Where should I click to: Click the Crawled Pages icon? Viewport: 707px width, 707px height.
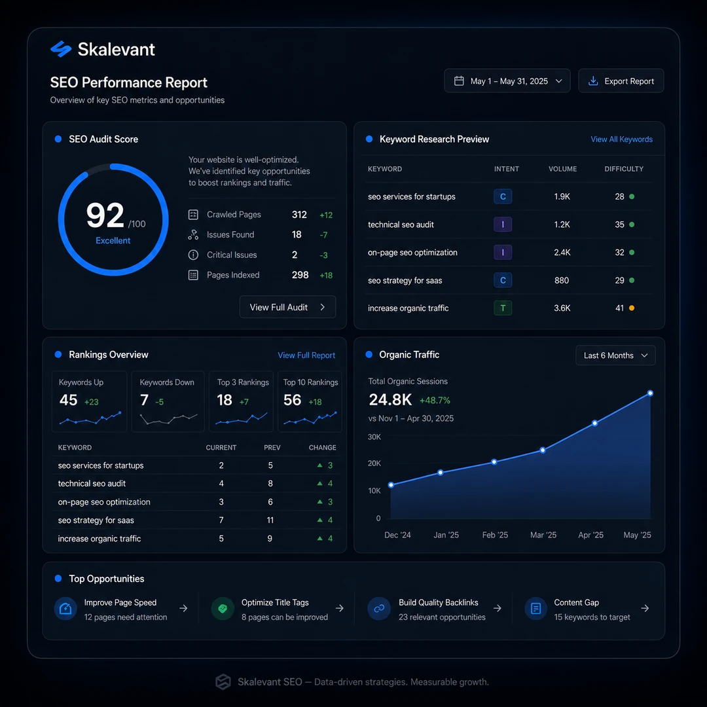click(193, 215)
